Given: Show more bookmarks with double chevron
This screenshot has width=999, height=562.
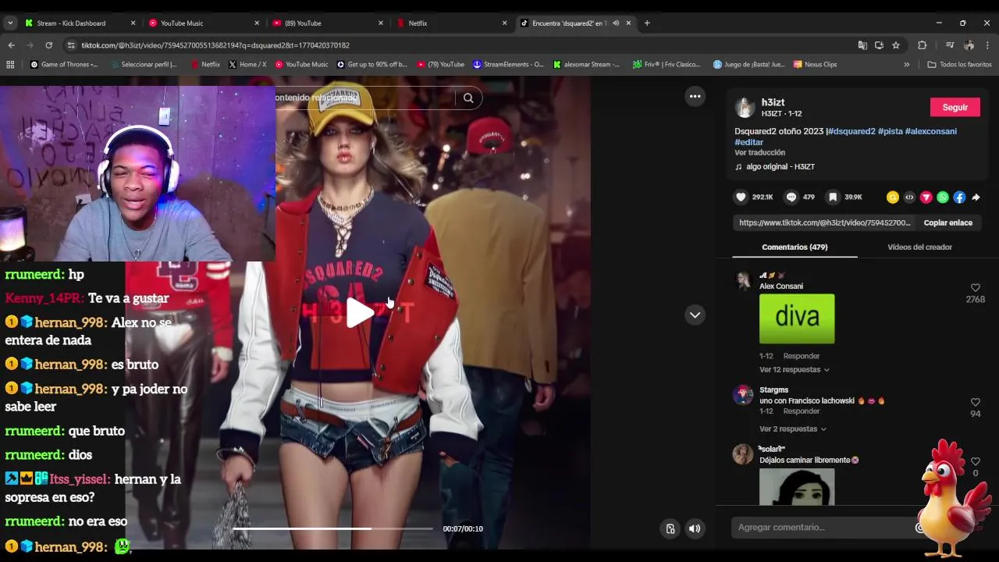Looking at the screenshot, I should pos(906,65).
